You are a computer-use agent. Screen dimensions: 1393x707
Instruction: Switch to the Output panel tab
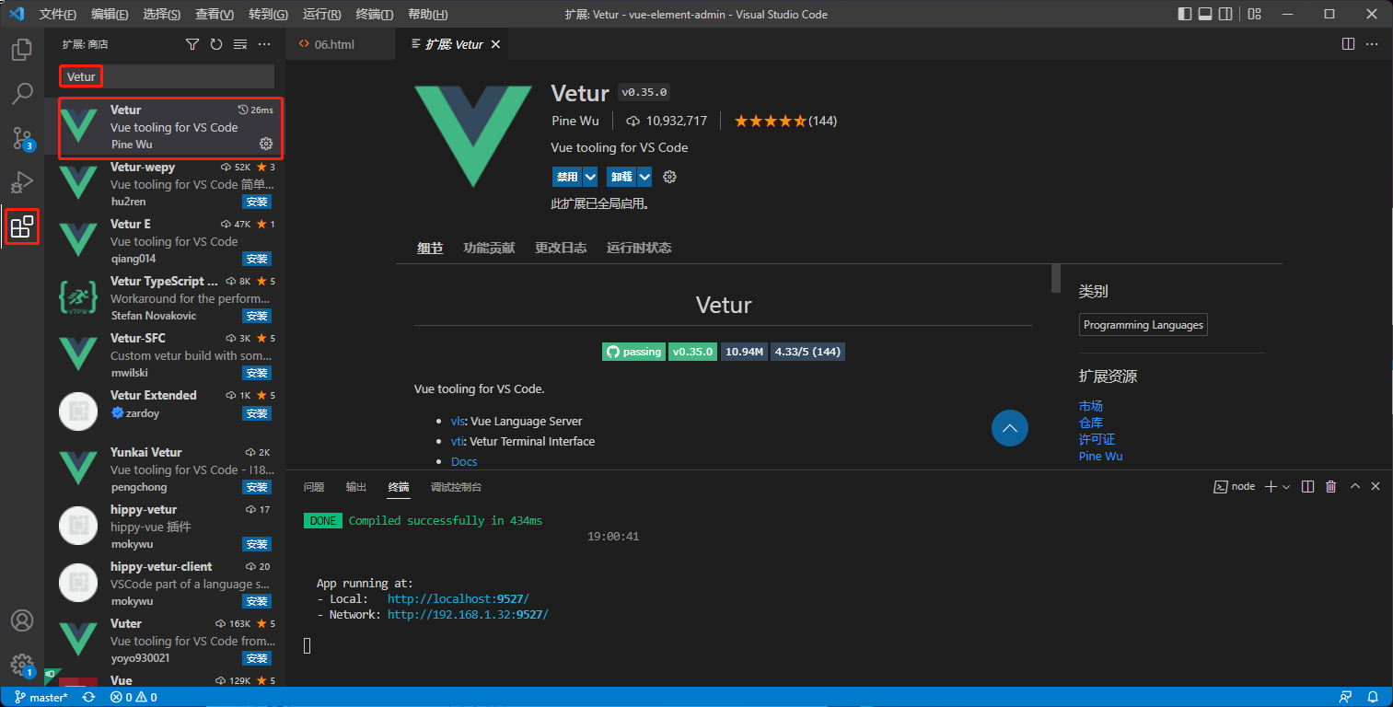coord(356,486)
